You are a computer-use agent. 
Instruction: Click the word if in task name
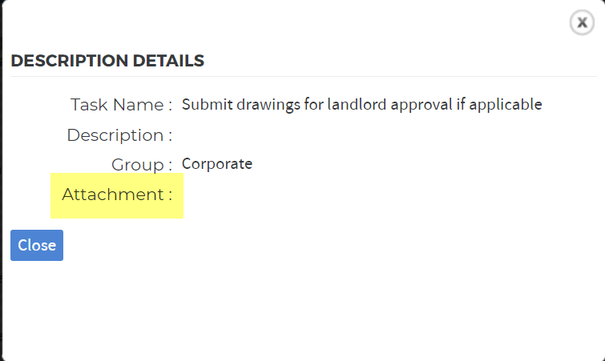tap(461, 104)
